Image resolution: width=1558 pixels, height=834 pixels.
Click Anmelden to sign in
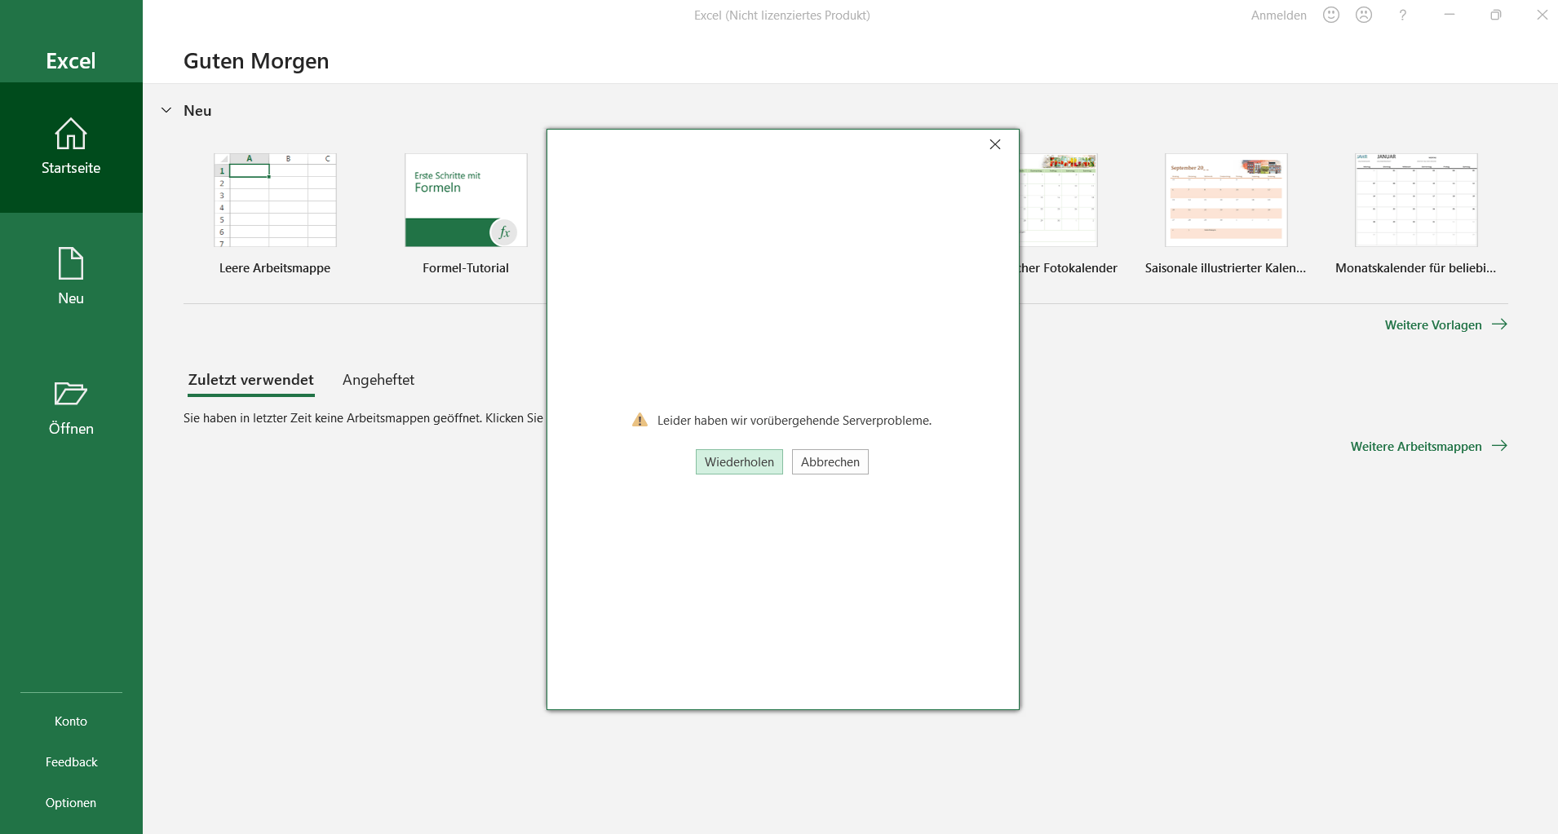click(x=1279, y=15)
